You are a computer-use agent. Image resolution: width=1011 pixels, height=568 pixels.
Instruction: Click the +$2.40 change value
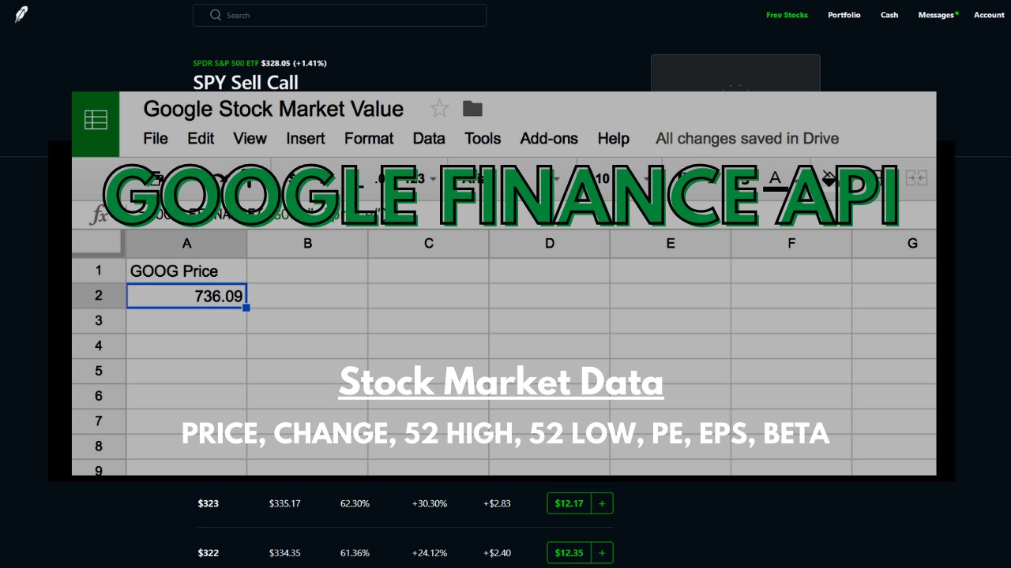pos(497,553)
